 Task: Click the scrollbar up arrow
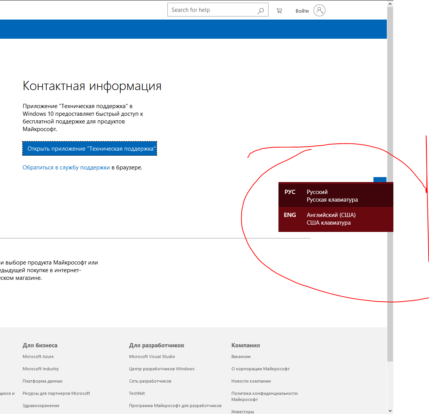click(390, 3)
